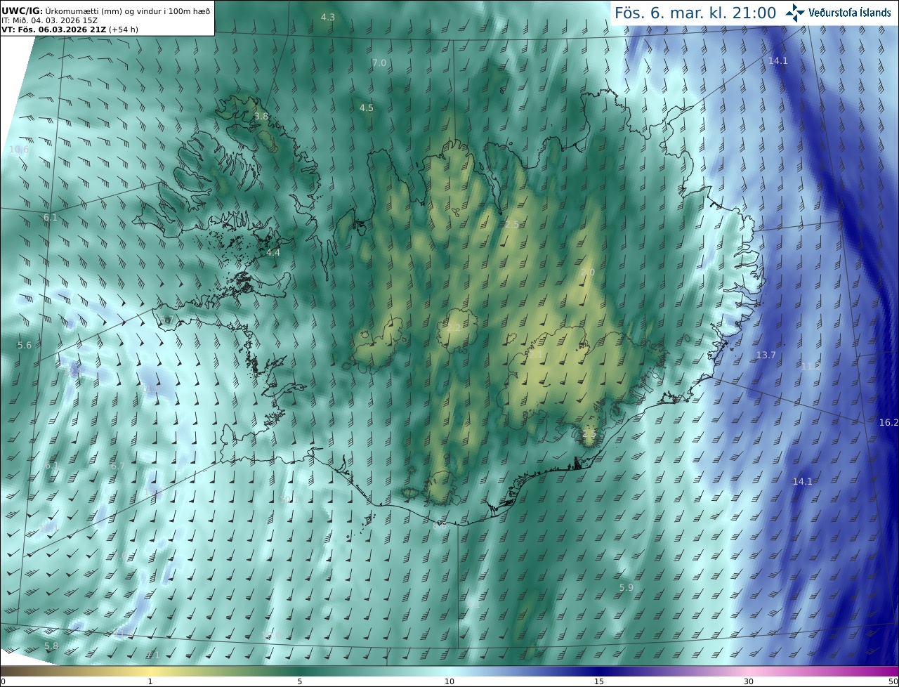Viewport: 899px width, 687px height.
Task: Click the 0 tick on the color scale
Action: coord(3,681)
